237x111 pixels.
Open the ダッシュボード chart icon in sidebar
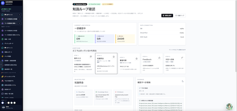(x=2, y=43)
